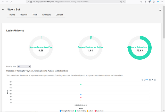Click the green Count Pending data point
This screenshot has width=165, height=112.
coord(81,84)
